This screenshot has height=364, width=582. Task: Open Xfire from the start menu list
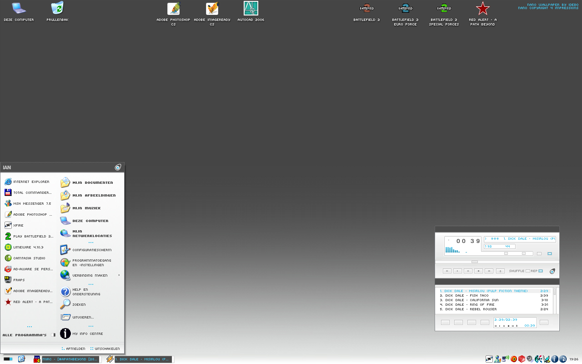[18, 225]
